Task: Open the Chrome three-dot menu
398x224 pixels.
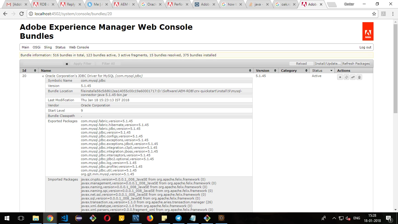Action: (x=392, y=14)
